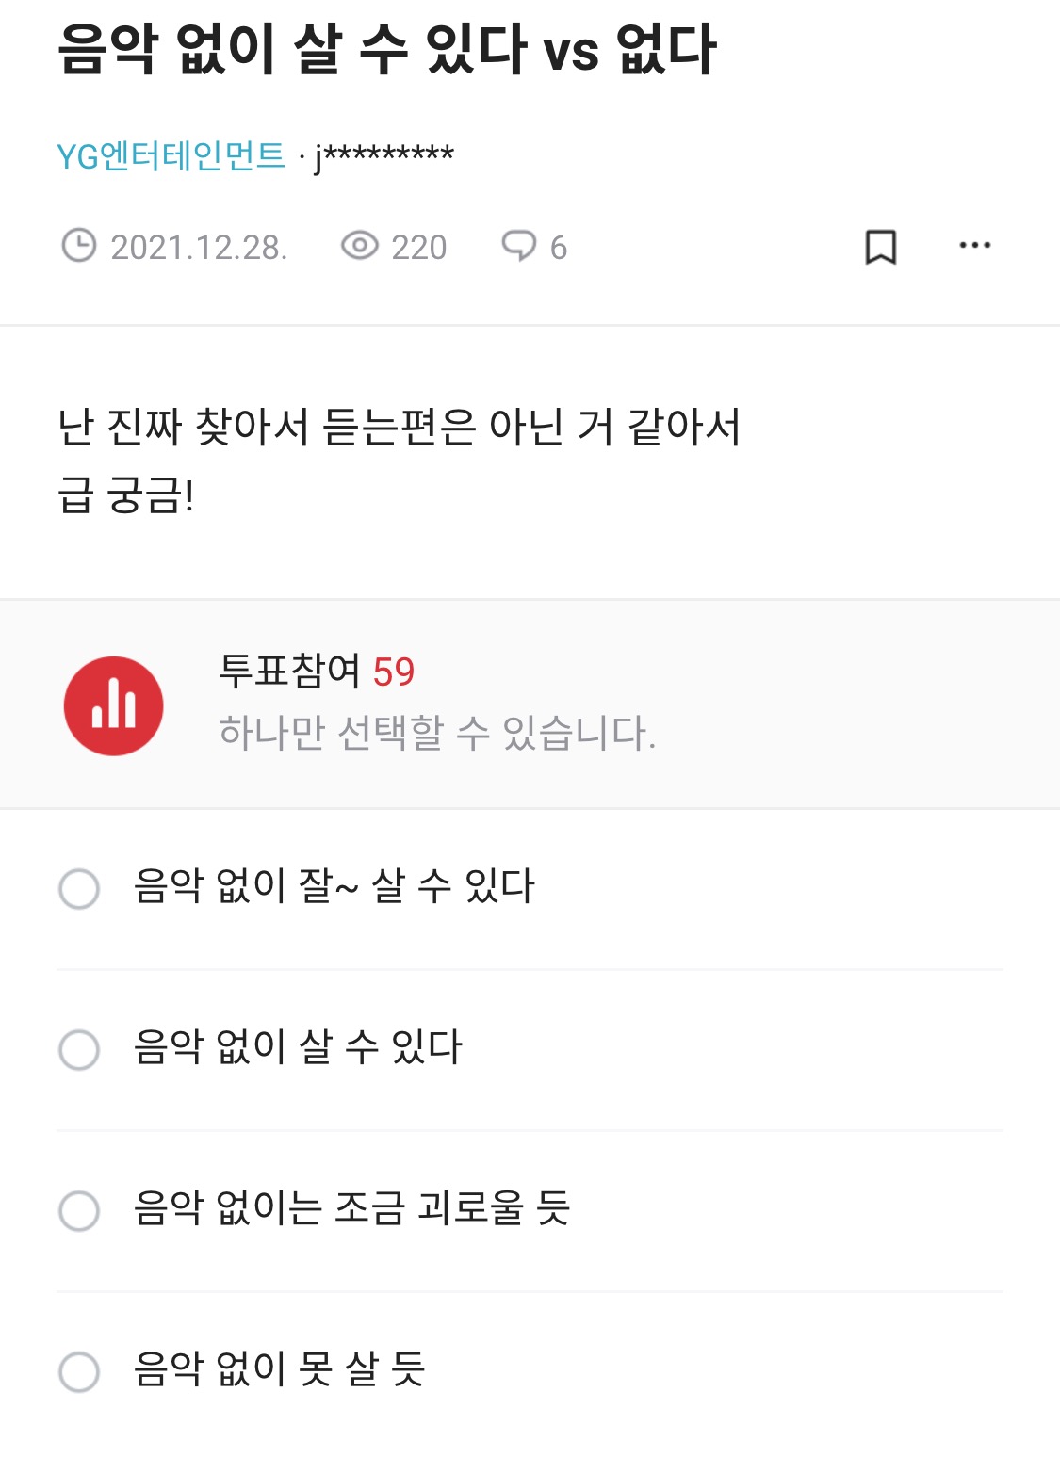Open the YG엔터테인먼트 company link

pyautogui.click(x=171, y=155)
